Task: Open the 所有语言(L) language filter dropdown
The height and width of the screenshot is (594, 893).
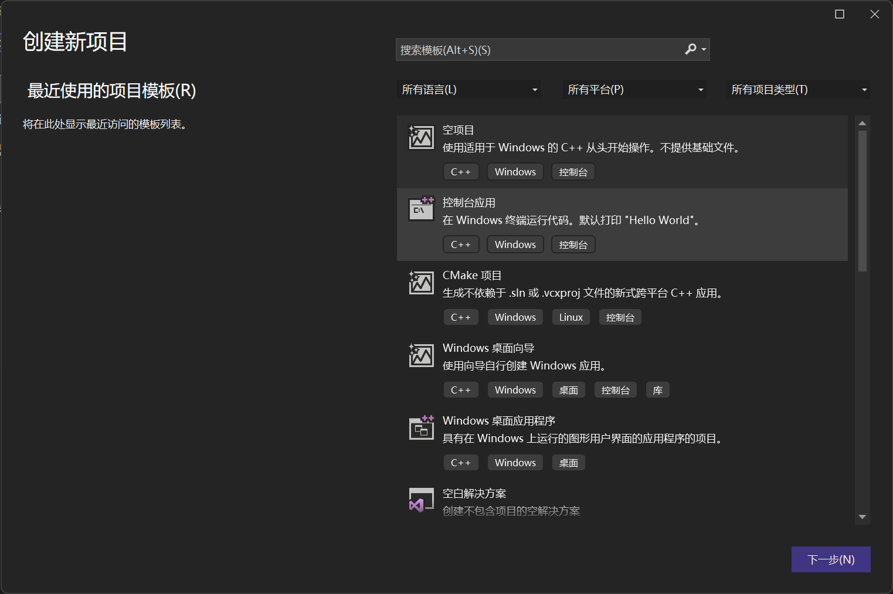Action: pos(468,90)
